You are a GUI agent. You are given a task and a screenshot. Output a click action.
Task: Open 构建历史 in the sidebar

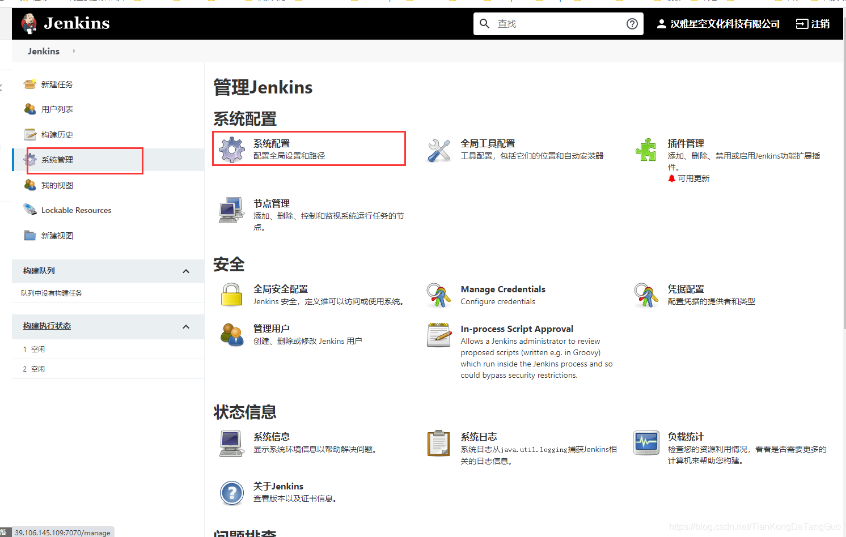pyautogui.click(x=57, y=135)
